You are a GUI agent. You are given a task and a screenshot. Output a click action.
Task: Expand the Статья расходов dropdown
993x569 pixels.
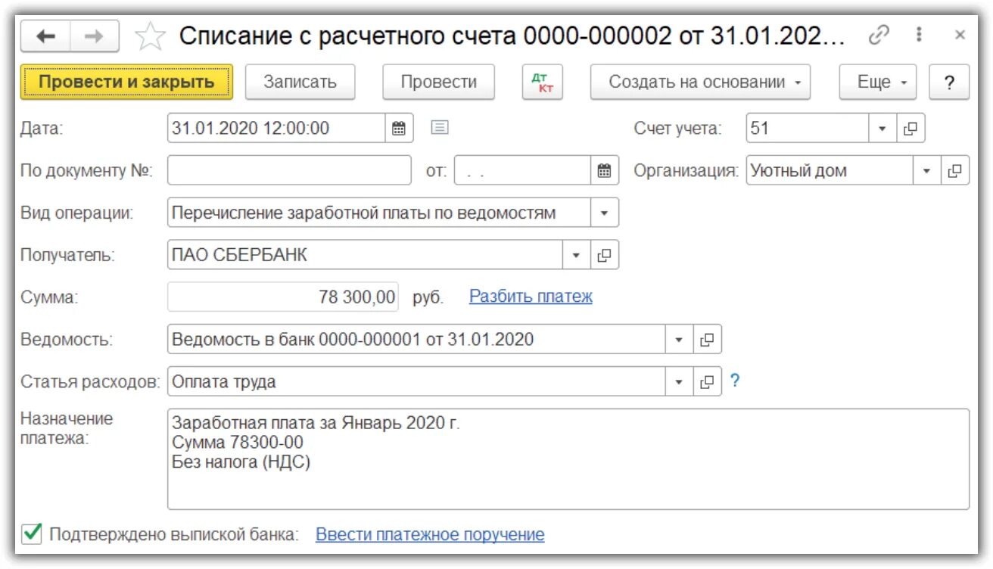[679, 382]
